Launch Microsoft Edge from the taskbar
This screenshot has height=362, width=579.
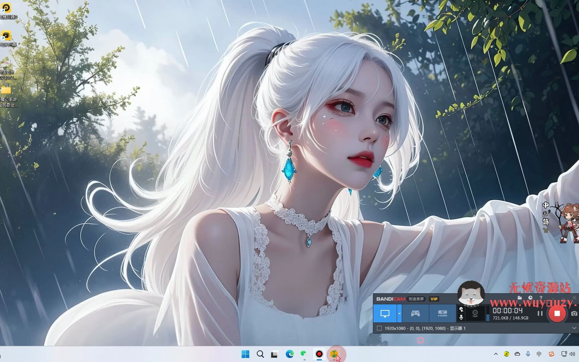click(x=289, y=354)
